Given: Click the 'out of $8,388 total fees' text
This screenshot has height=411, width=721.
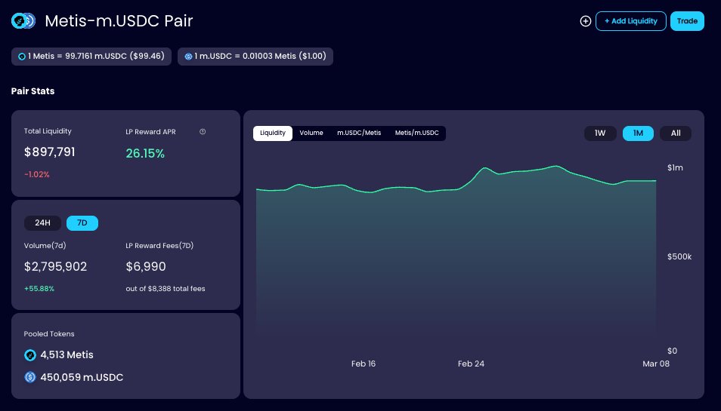Looking at the screenshot, I should click(166, 289).
